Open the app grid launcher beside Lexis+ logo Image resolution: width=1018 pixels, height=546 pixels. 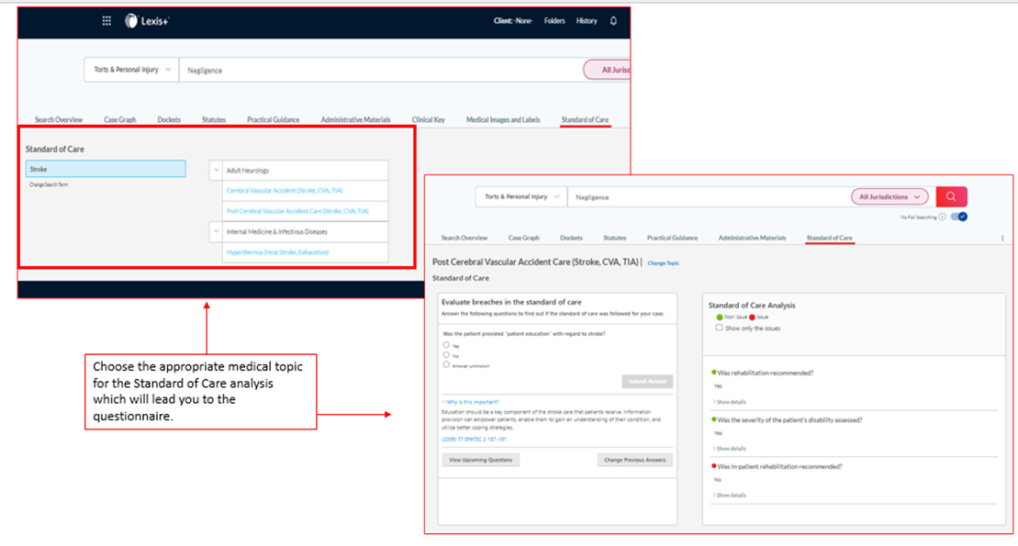click(x=106, y=21)
